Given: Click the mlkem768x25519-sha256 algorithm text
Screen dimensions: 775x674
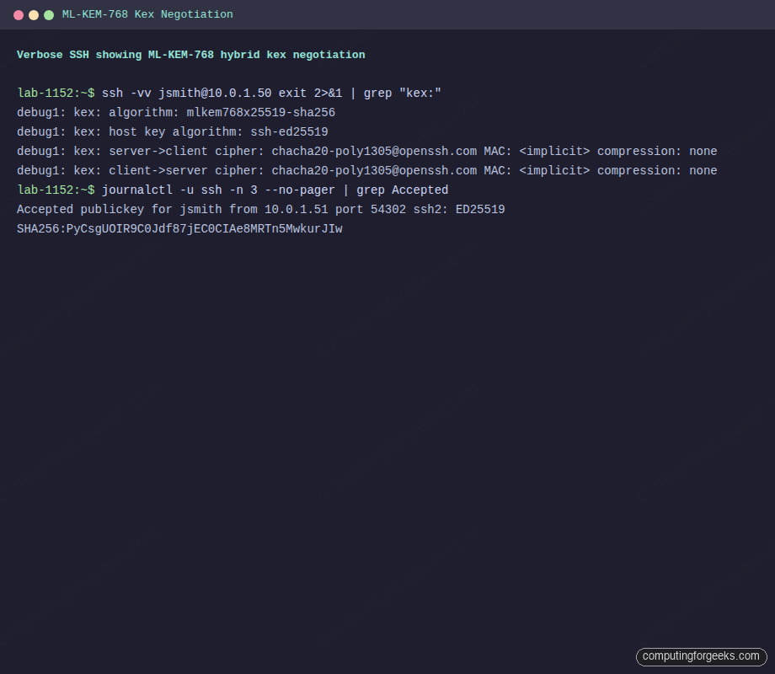Looking at the screenshot, I should coord(259,112).
